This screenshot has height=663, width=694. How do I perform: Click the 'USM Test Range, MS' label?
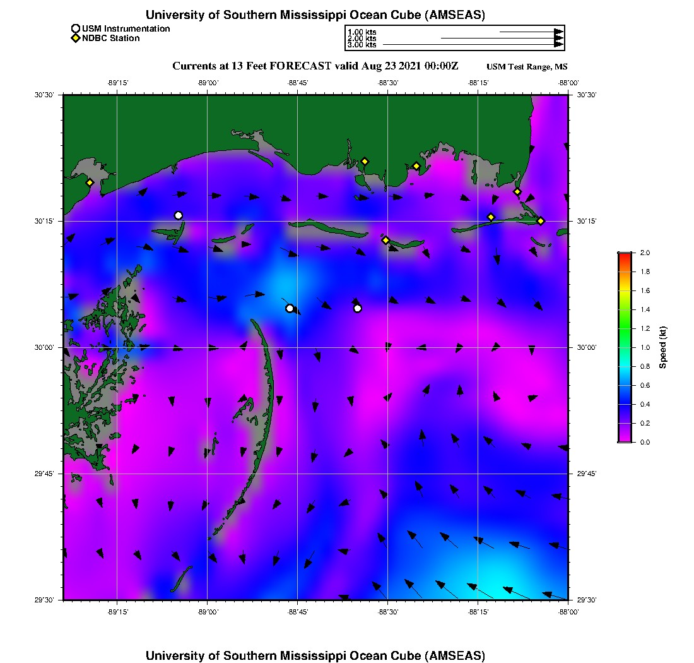coord(527,67)
